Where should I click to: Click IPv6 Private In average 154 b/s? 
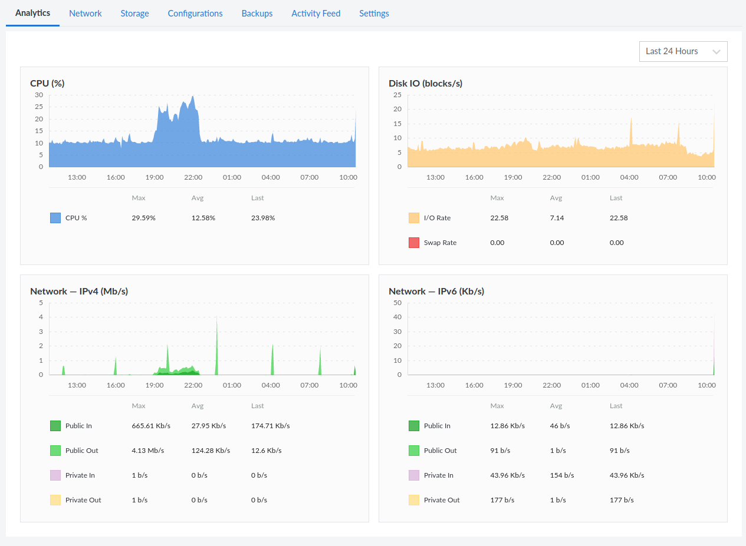click(561, 475)
